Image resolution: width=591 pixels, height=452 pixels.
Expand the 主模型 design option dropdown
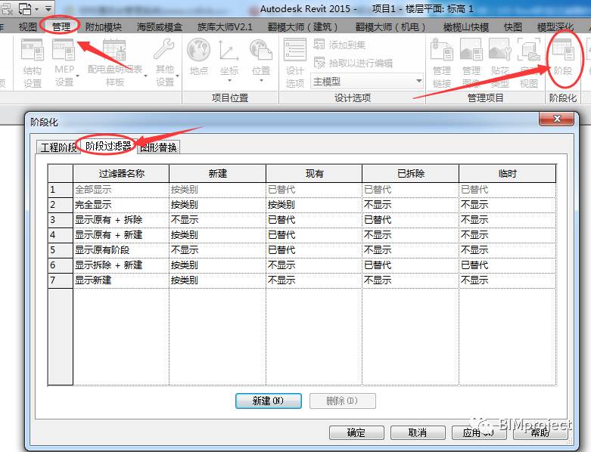click(418, 81)
